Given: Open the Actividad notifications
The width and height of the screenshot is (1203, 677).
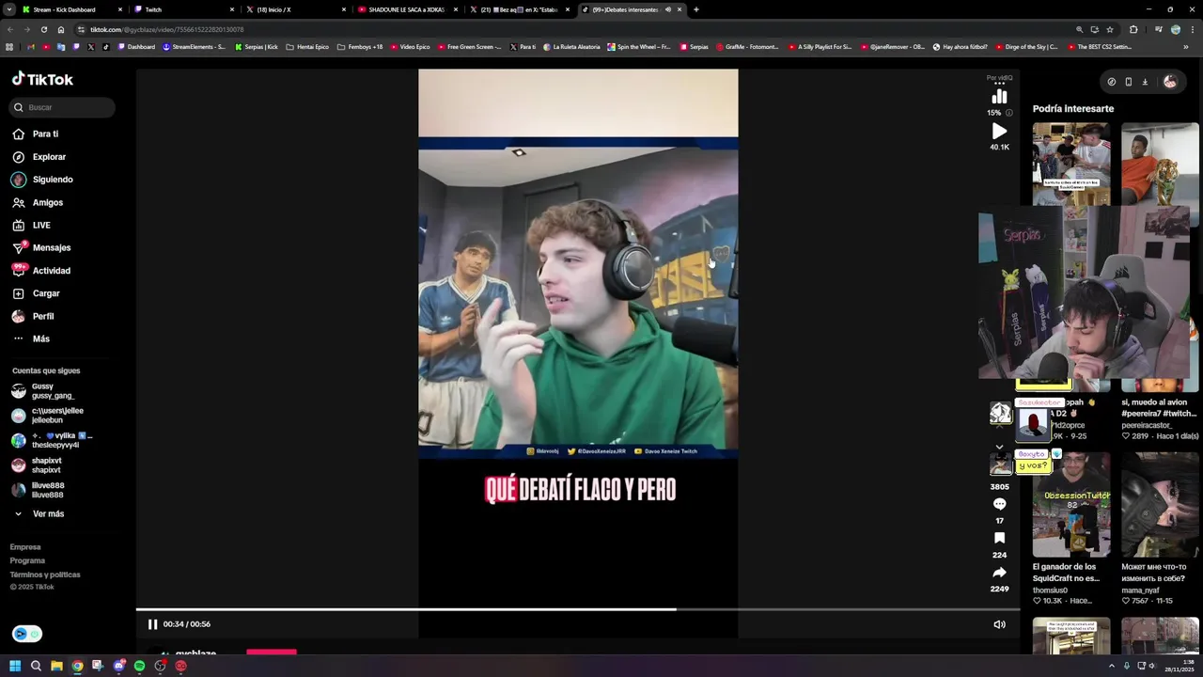Looking at the screenshot, I should tap(41, 271).
